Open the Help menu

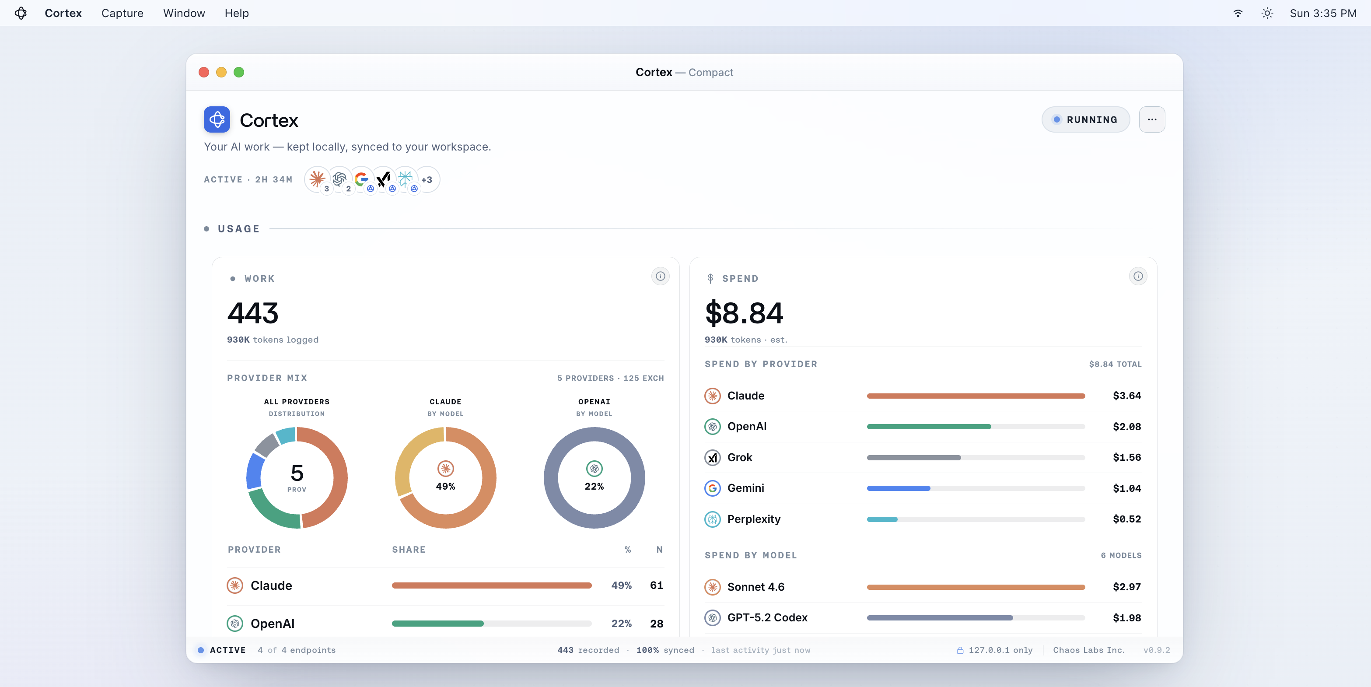click(x=237, y=13)
